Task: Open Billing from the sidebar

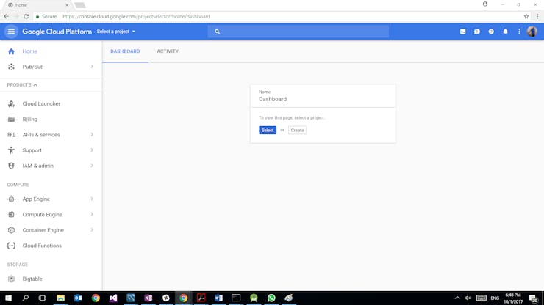Action: (30, 119)
